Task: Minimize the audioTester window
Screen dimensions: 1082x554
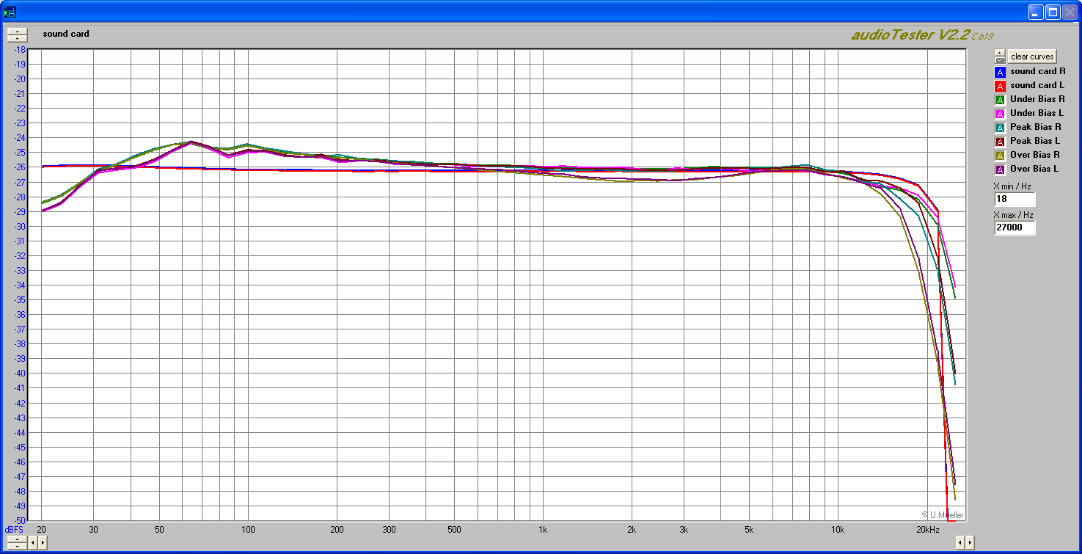Action: (x=1036, y=12)
